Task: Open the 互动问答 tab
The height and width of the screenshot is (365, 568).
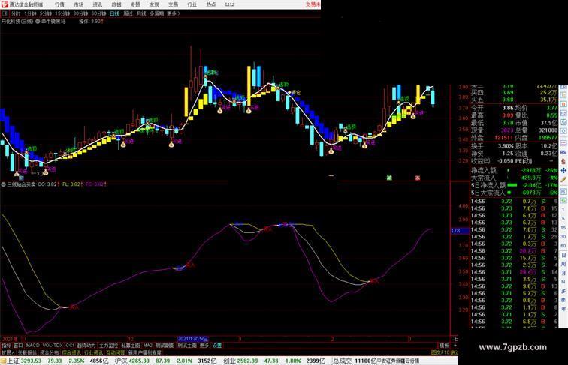Action: (x=116, y=352)
